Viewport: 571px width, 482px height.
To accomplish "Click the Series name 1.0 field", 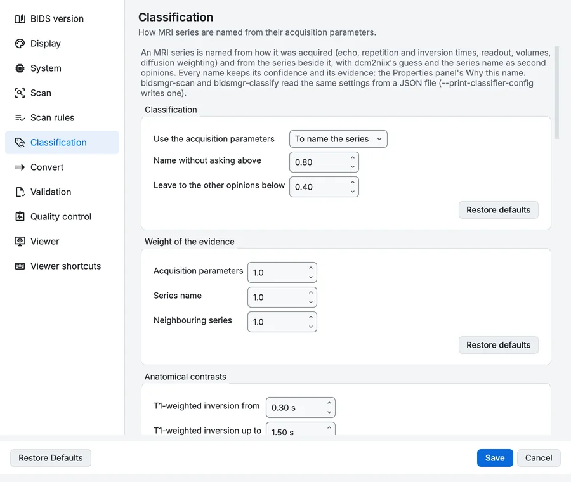I will tap(282, 297).
